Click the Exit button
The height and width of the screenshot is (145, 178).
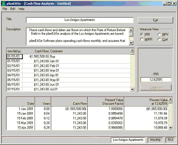(155, 20)
